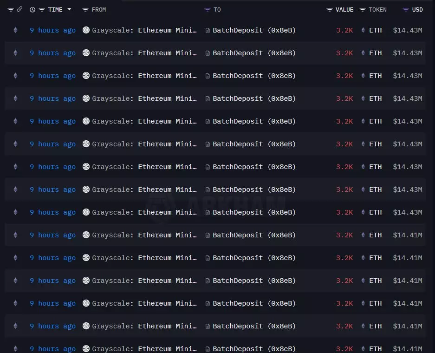
Task: Open the purple USD column filter icon
Action: coord(405,9)
